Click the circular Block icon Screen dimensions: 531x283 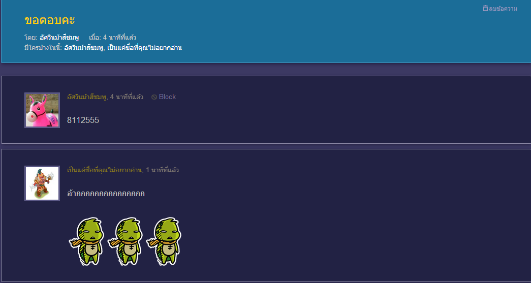pyautogui.click(x=154, y=97)
